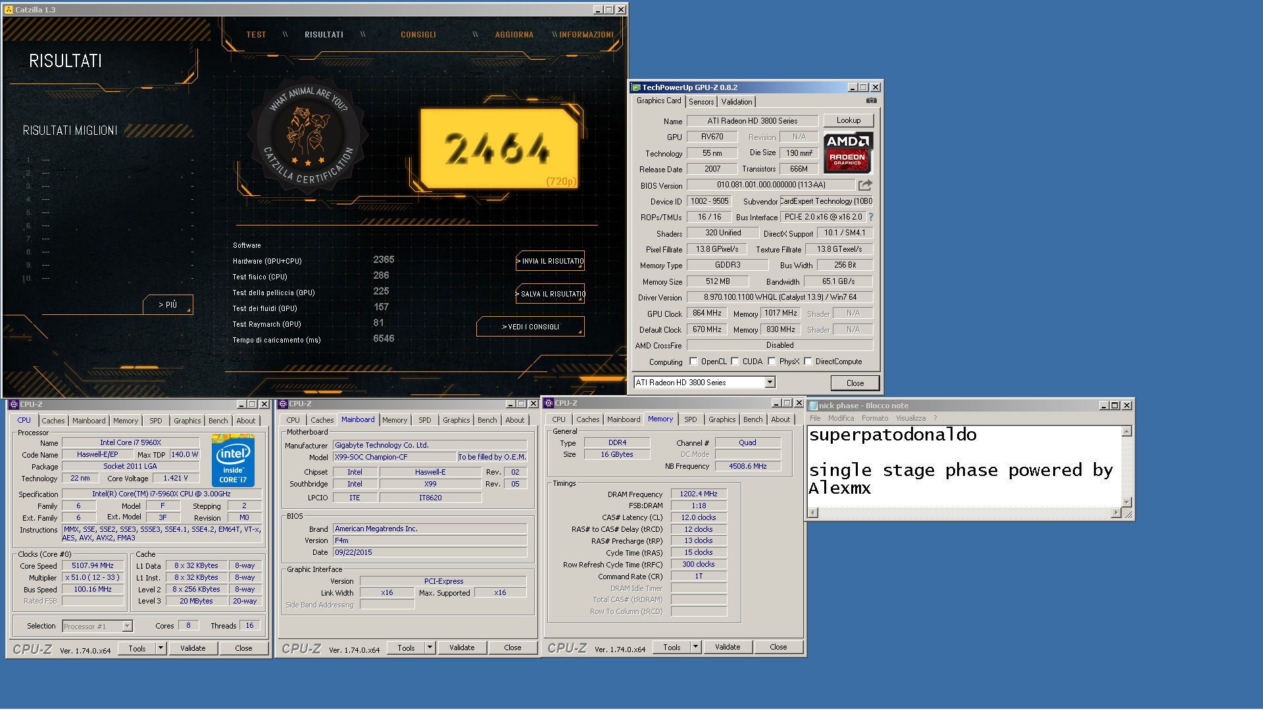Screen dimensions: 1263x710
Task: Click the BIOS date 09/22/2015 field
Action: point(430,552)
